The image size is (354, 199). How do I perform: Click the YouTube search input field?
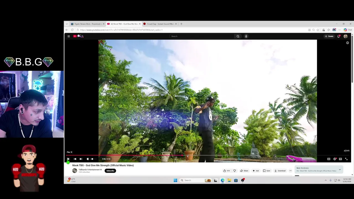tap(202, 36)
